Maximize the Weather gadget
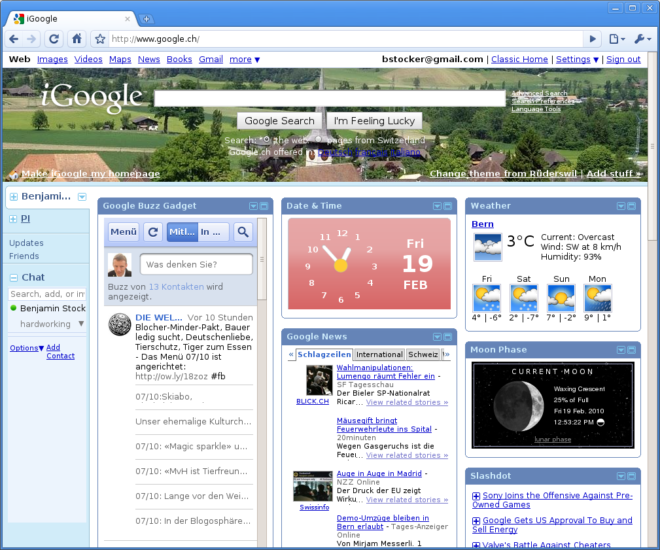The image size is (660, 550). (x=631, y=206)
